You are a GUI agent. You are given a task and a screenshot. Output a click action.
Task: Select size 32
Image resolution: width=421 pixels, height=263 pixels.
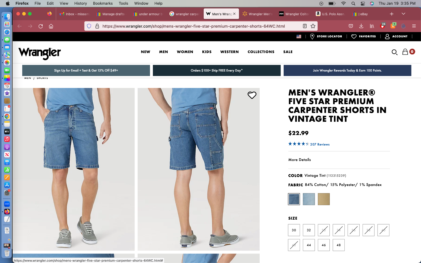pyautogui.click(x=309, y=230)
